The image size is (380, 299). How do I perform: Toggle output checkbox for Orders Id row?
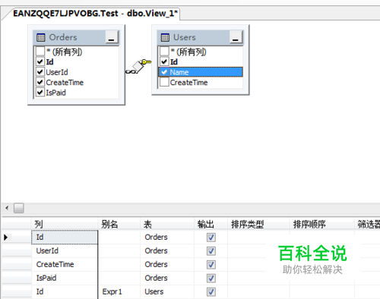click(x=211, y=238)
